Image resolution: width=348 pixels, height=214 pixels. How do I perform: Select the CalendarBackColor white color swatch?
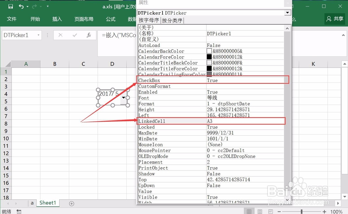pyautogui.click(x=209, y=51)
